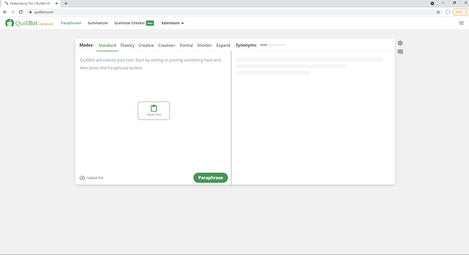Expand the Extensions dropdown
This screenshot has height=255, width=469.
[172, 23]
